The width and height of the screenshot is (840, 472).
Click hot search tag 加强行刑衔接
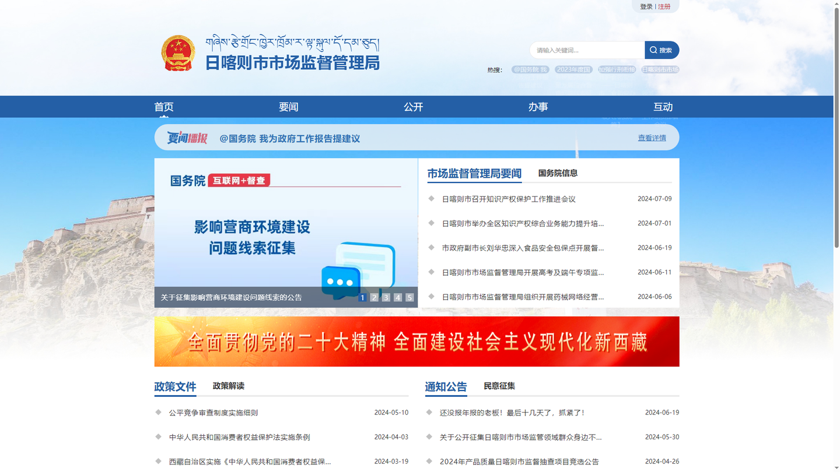[617, 69]
